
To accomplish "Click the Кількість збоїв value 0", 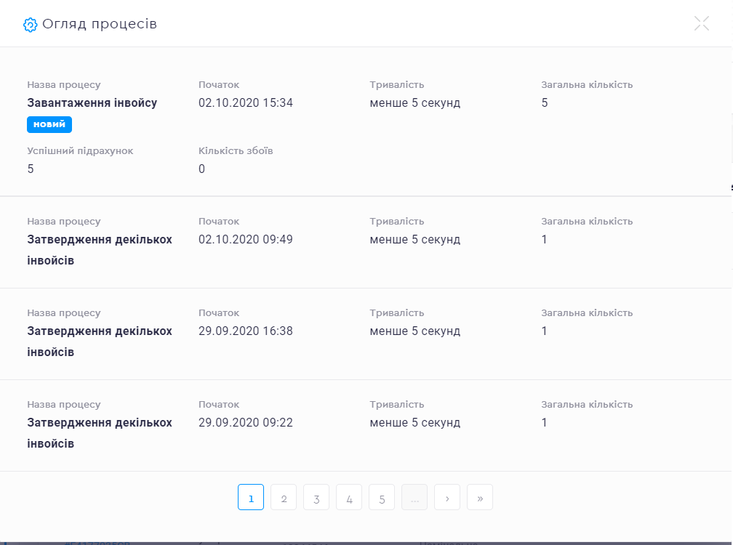I will point(202,169).
